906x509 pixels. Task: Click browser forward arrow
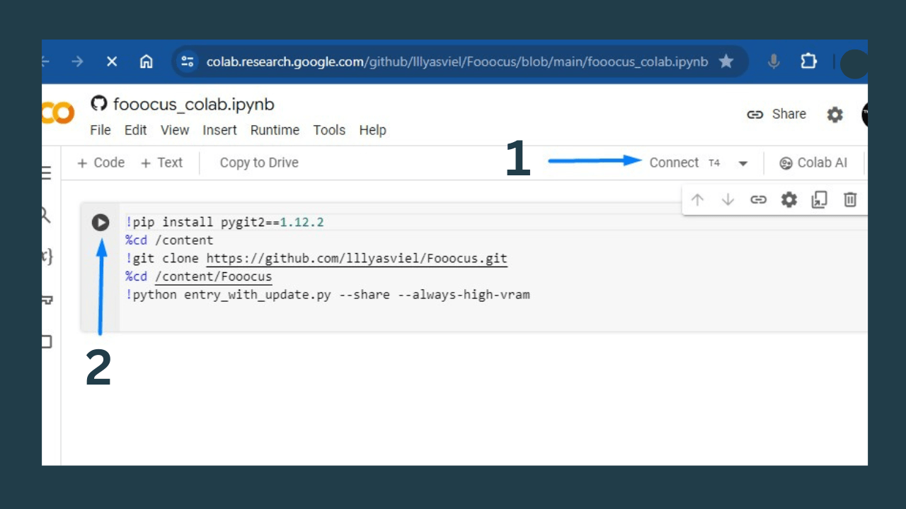77,62
